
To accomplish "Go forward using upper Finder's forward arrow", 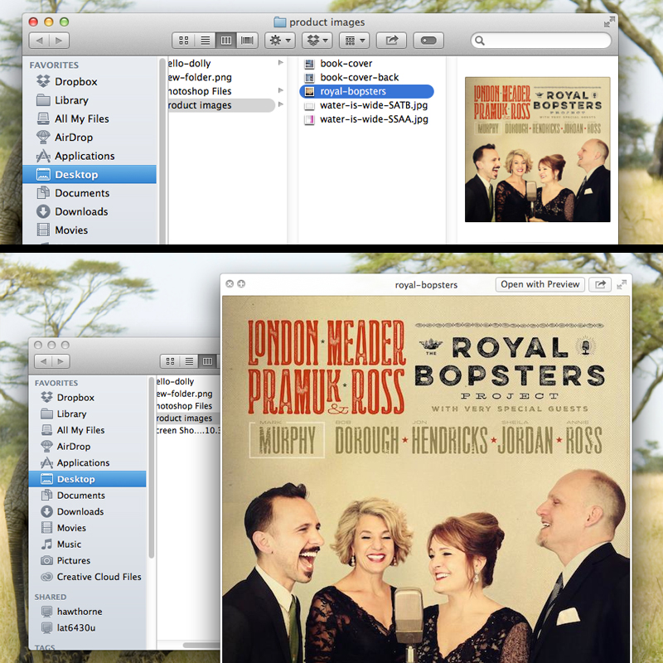I will click(59, 41).
